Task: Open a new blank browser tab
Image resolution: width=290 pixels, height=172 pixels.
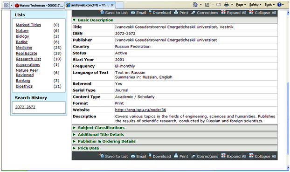Action: coord(120,6)
